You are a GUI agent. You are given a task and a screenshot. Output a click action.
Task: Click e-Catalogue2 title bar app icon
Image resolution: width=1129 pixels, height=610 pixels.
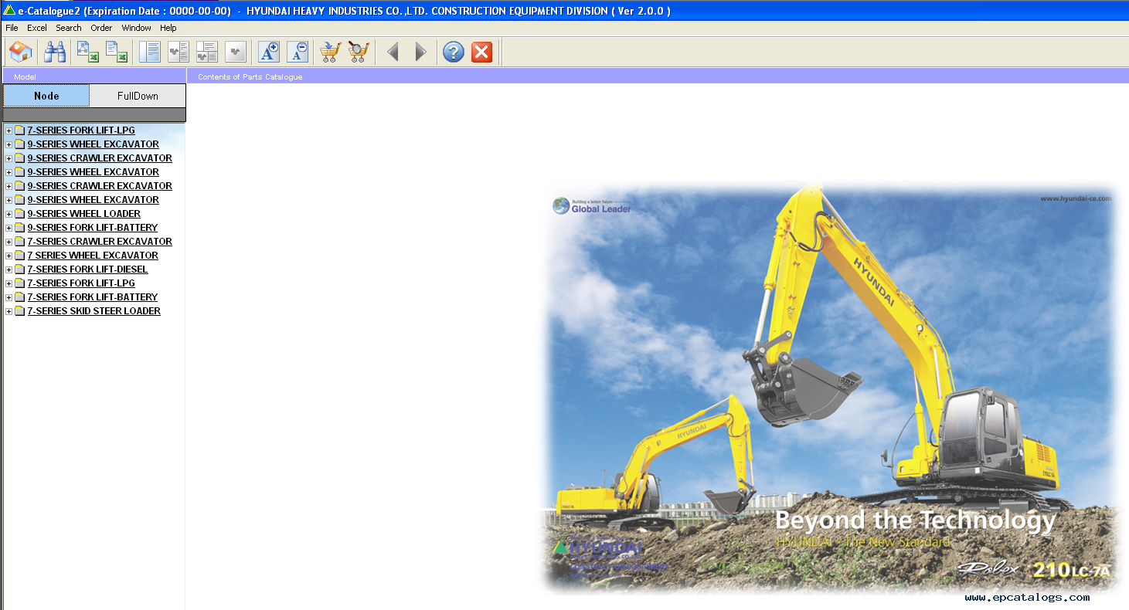pyautogui.click(x=9, y=10)
